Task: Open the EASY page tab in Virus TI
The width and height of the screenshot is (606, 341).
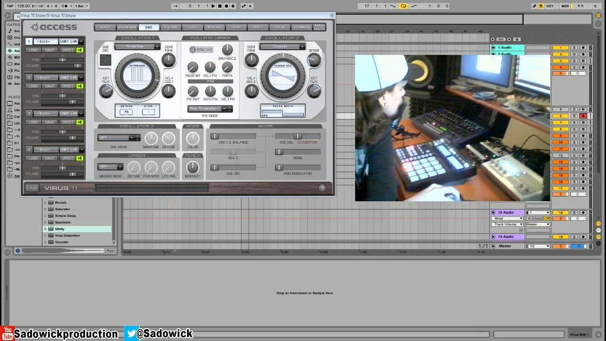Action: (105, 27)
